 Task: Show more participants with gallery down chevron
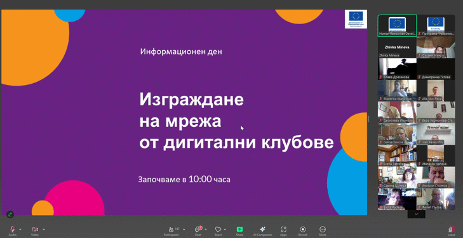417,214
